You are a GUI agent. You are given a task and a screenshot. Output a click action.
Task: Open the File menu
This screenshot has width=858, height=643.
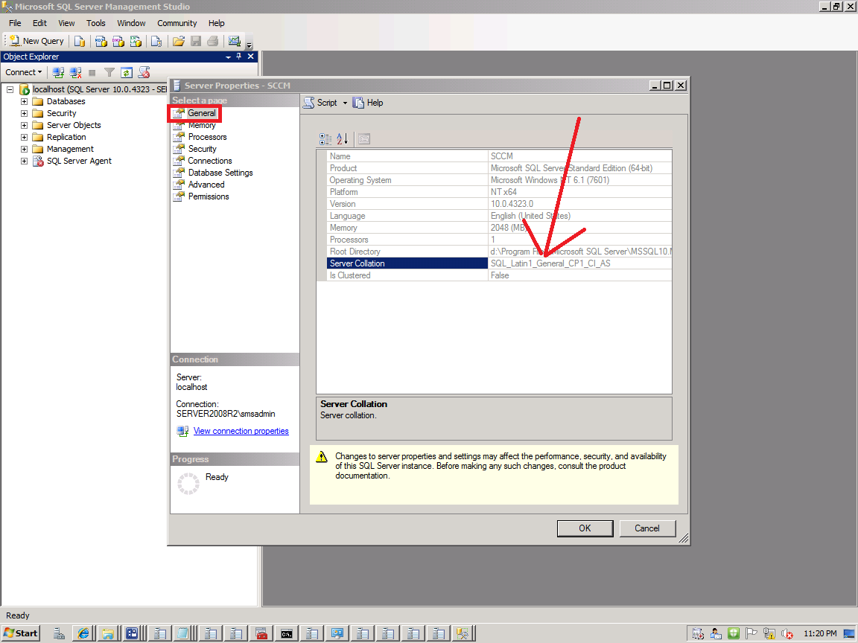click(15, 23)
